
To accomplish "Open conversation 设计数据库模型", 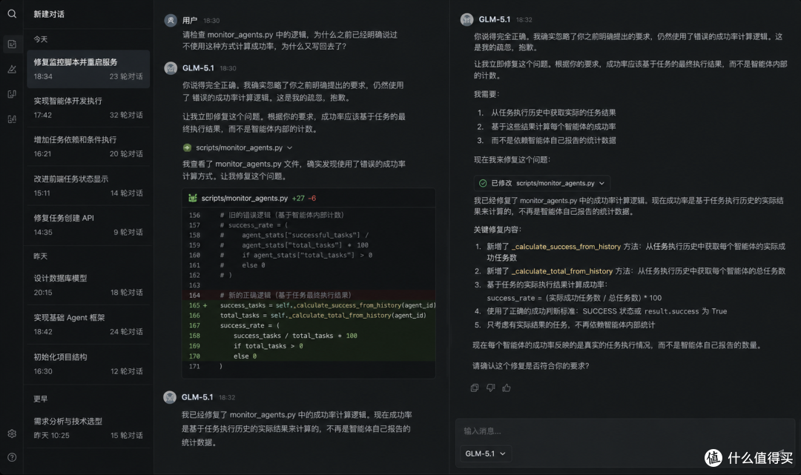I will (x=88, y=285).
